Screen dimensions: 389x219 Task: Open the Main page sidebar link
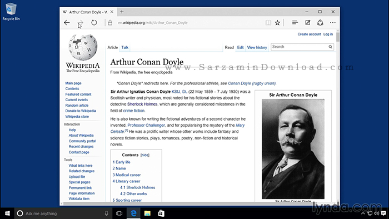tap(73, 83)
